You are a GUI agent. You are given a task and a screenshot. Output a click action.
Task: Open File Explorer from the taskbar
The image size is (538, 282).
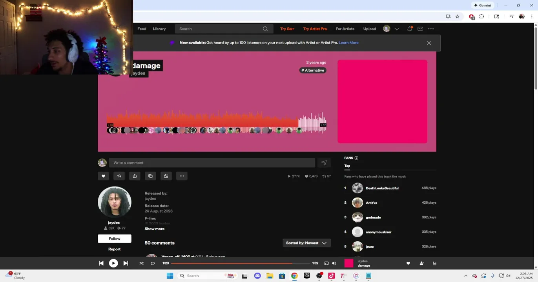[270, 276]
